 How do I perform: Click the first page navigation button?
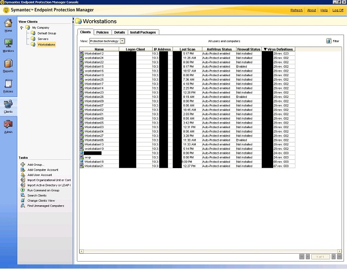301,257
